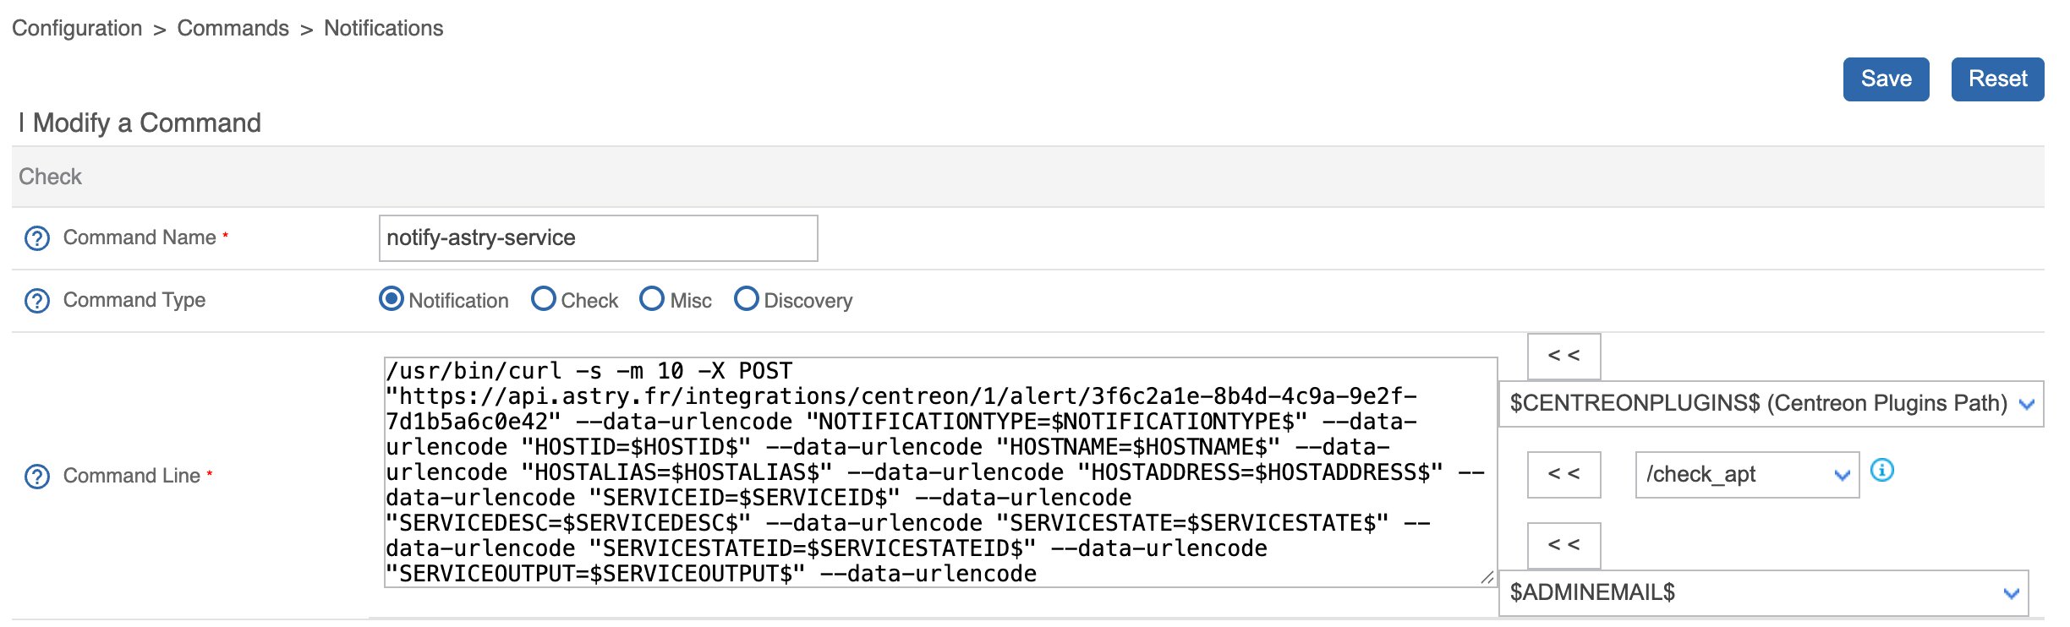This screenshot has height=627, width=2070.
Task: Go to Configuration breadcrumb
Action: (77, 28)
